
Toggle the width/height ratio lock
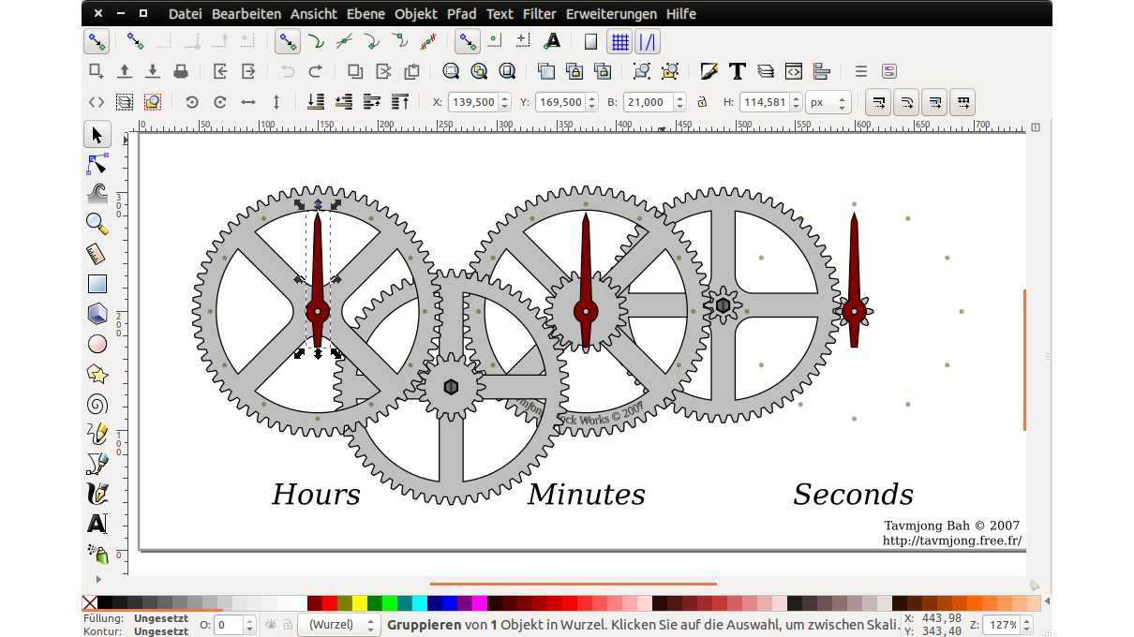[701, 102]
